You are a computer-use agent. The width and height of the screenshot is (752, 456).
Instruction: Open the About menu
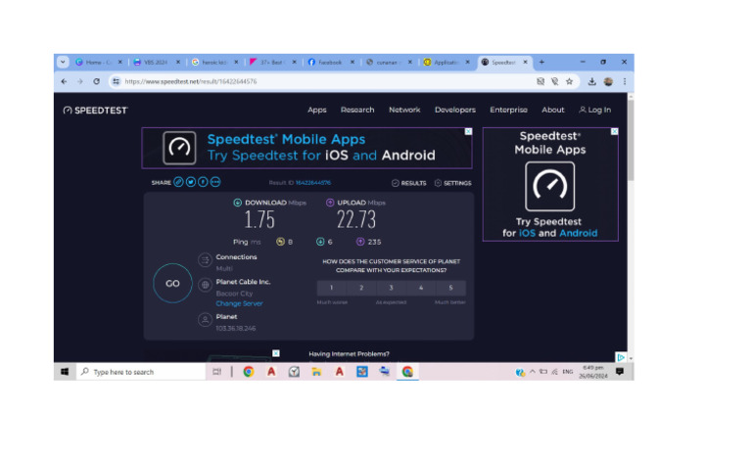pos(553,110)
